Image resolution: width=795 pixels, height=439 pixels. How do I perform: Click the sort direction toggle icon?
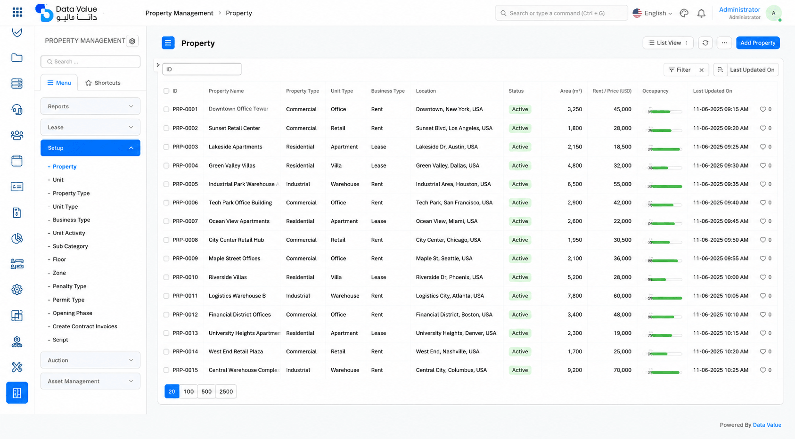(x=720, y=70)
